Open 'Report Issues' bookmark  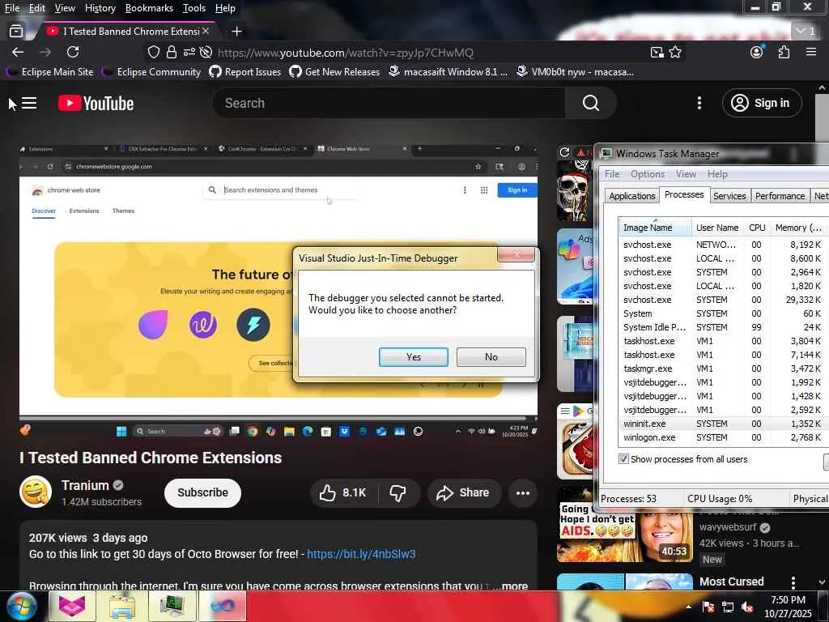[245, 72]
